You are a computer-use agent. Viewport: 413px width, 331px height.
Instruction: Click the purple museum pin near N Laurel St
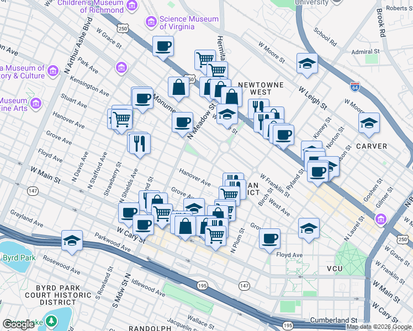coord(381,219)
